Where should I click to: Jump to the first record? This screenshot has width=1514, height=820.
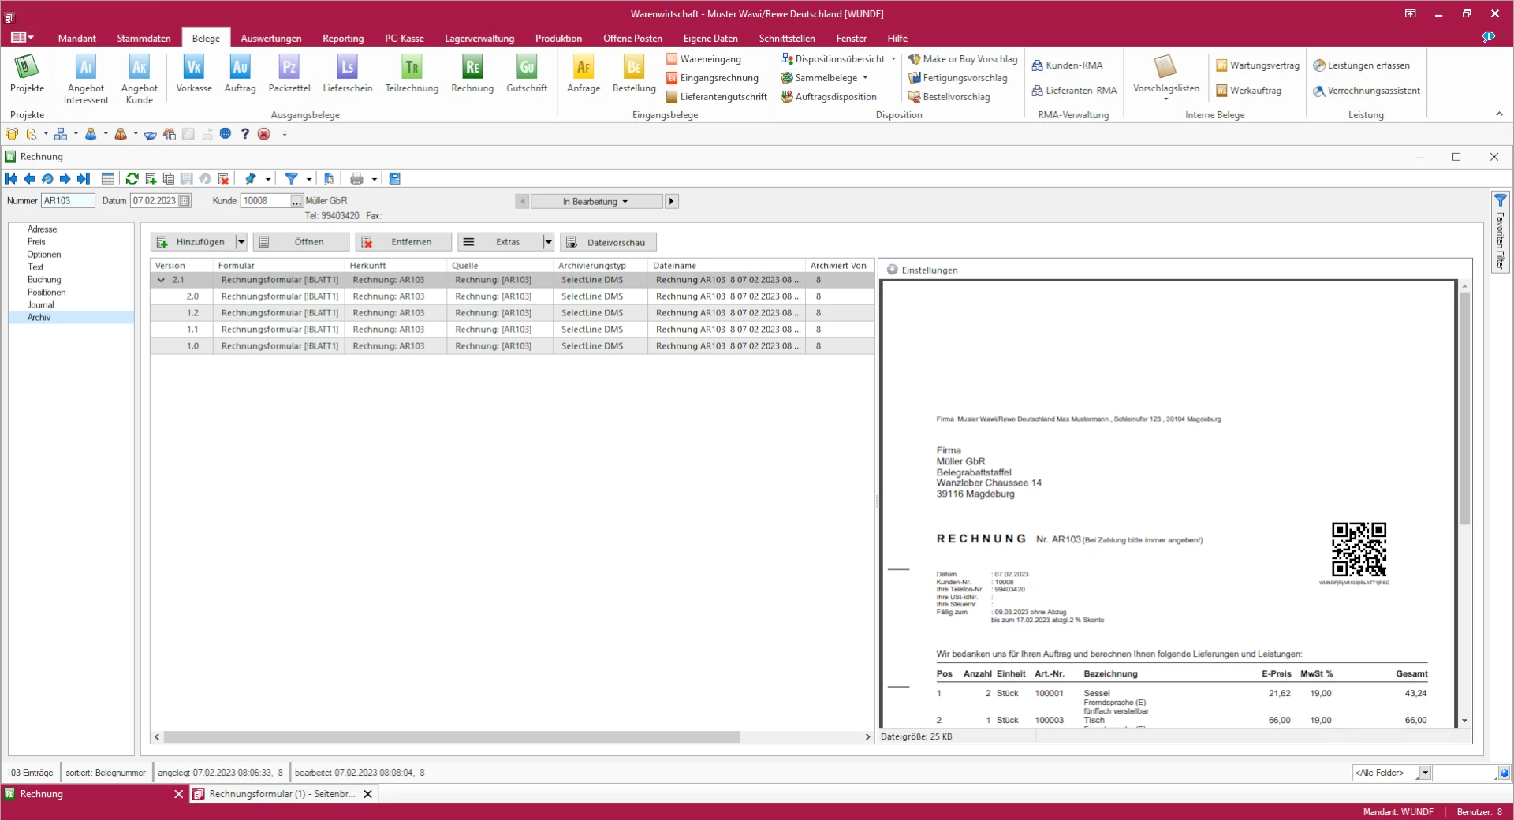pos(12,179)
